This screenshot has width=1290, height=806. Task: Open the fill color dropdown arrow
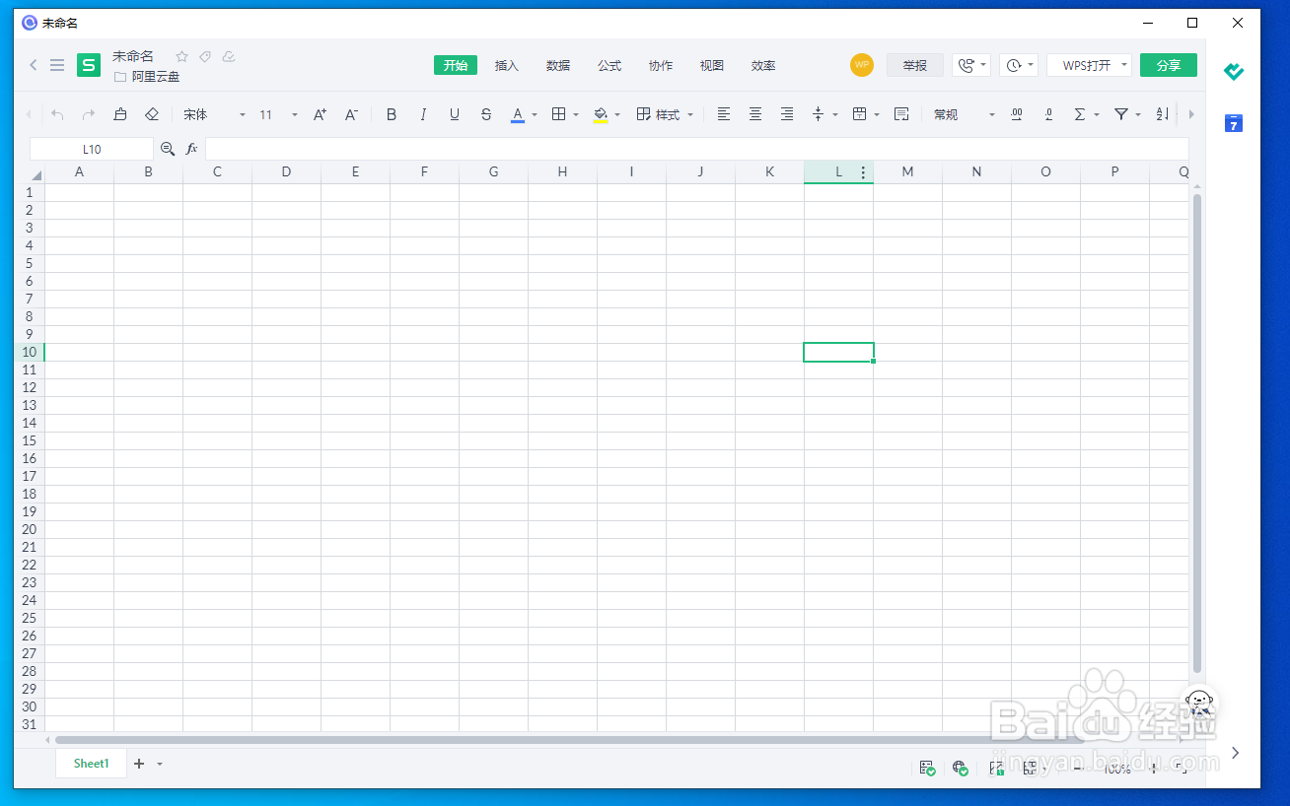point(617,115)
